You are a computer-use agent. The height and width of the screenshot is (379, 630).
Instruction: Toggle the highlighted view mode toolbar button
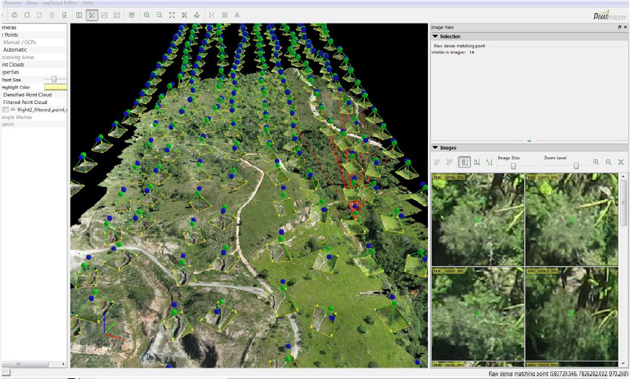tap(92, 15)
